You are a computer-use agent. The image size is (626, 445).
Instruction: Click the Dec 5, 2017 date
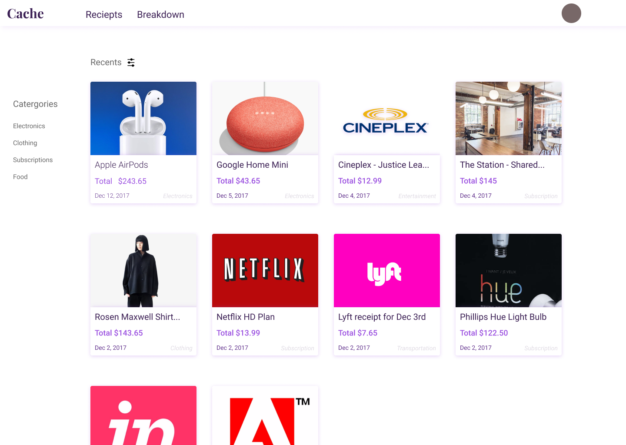[232, 196]
